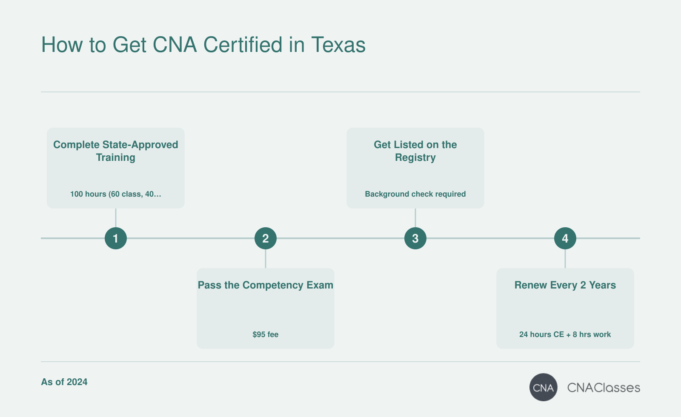The width and height of the screenshot is (681, 417).
Task: Click the '100 hours (60 class, 40…' text
Action: (116, 194)
